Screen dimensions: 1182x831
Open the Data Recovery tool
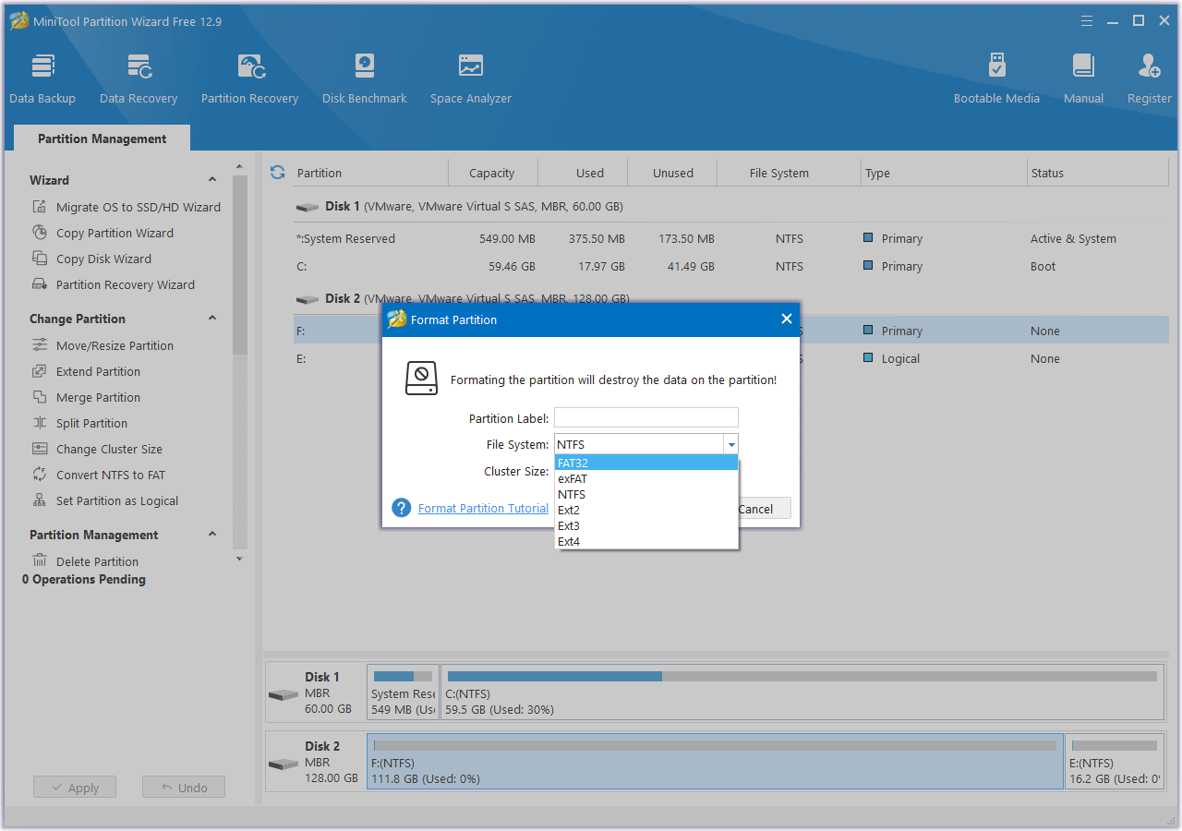[x=139, y=79]
